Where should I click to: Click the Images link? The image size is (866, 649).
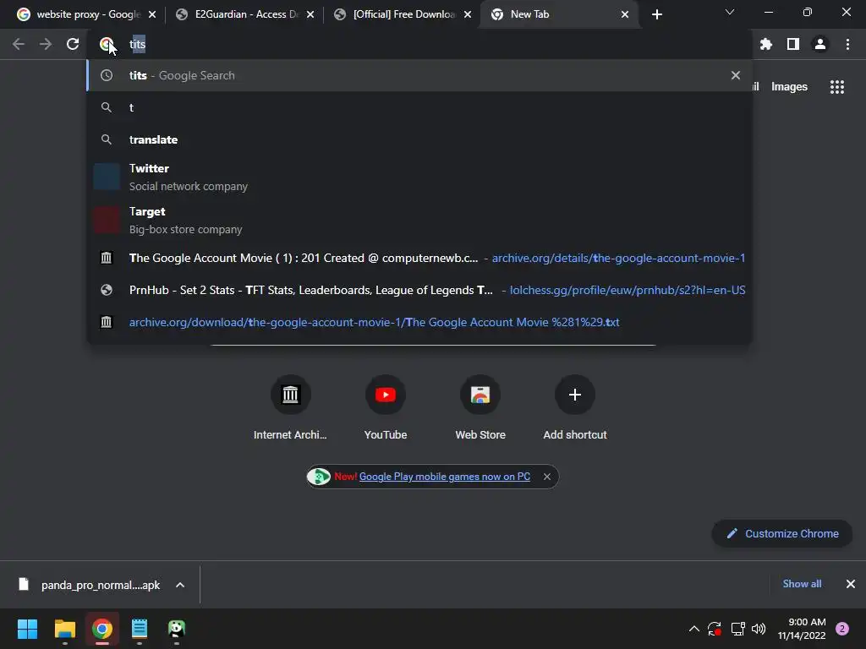[789, 87]
